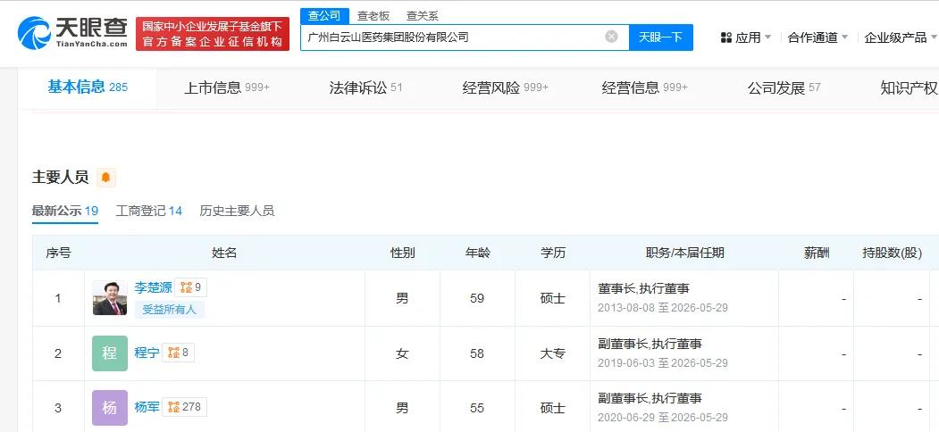Open the 程宁 name link
The image size is (939, 432).
click(x=147, y=353)
